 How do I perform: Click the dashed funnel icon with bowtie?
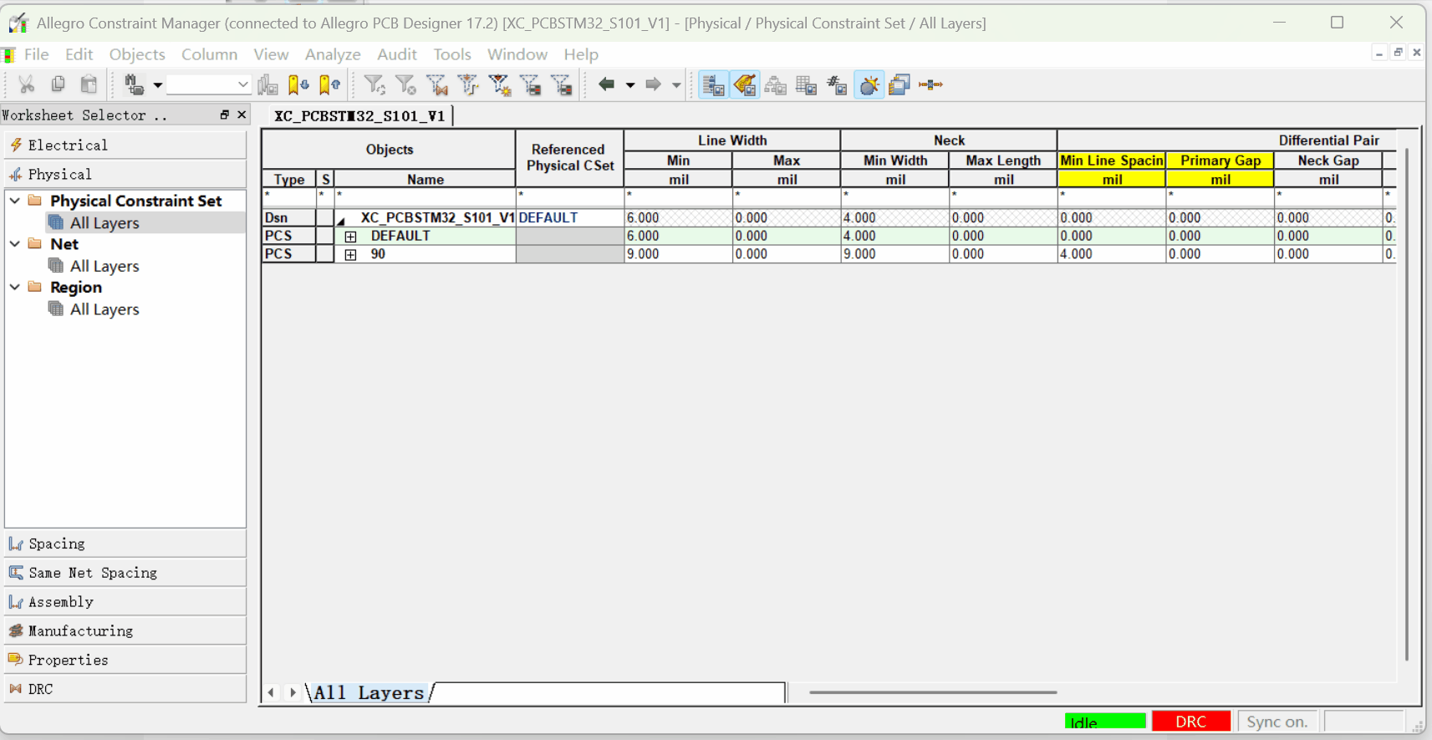pyautogui.click(x=437, y=84)
